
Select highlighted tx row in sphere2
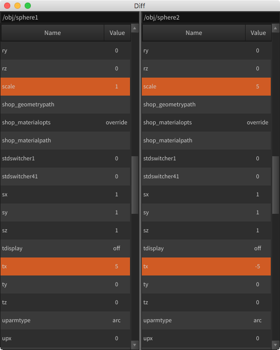point(206,267)
